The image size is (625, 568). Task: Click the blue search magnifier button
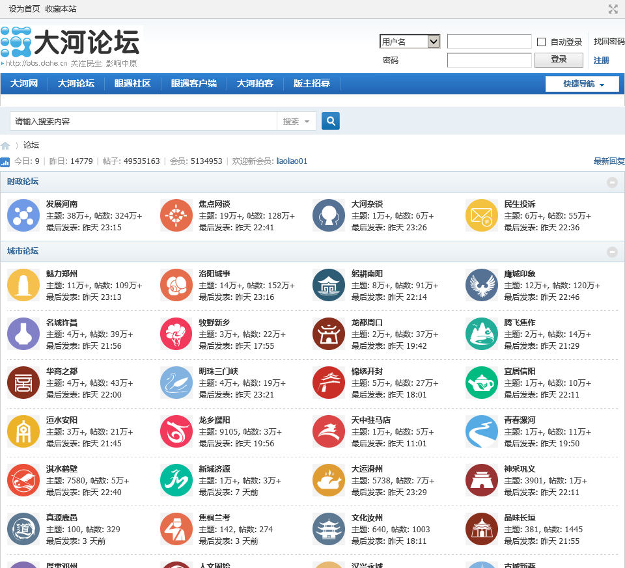coord(331,120)
